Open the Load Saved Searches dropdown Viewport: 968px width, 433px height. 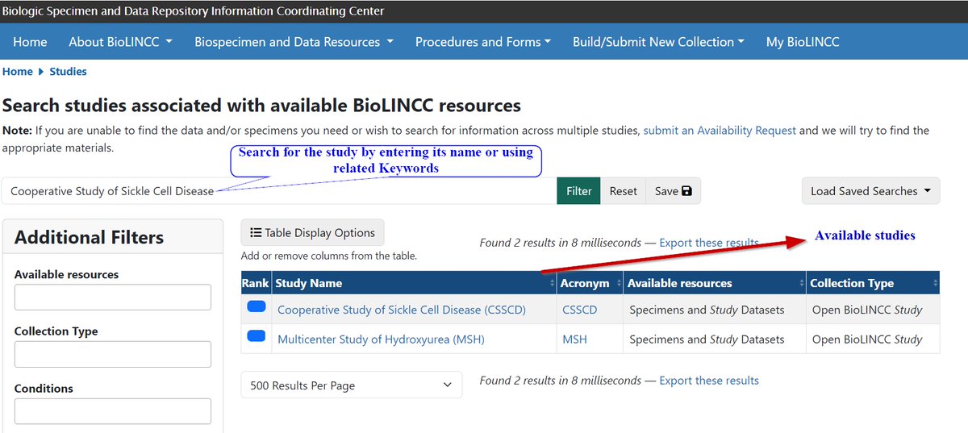pyautogui.click(x=870, y=191)
